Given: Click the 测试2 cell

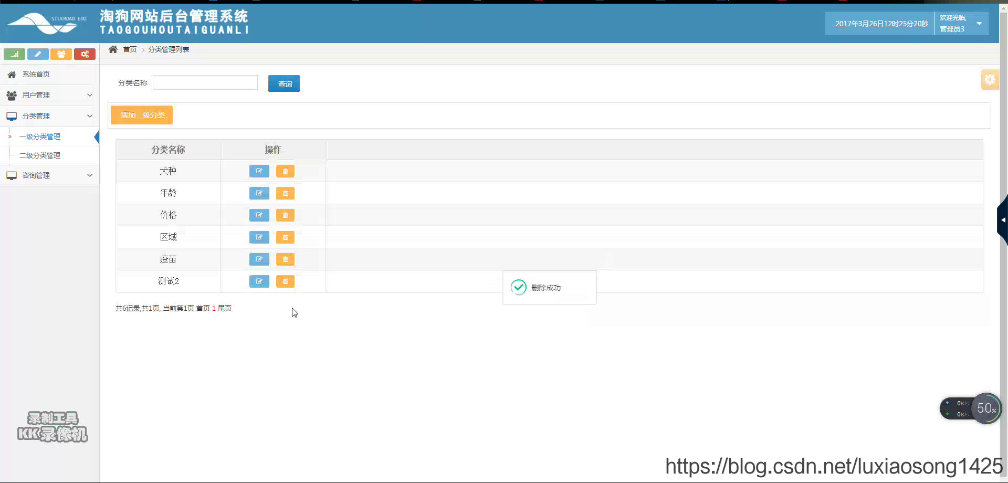Looking at the screenshot, I should 169,281.
